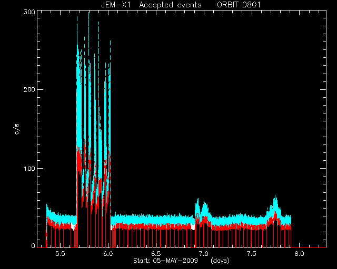Click the Accepted events title text
The width and height of the screenshot is (337, 269).
click(170, 5)
